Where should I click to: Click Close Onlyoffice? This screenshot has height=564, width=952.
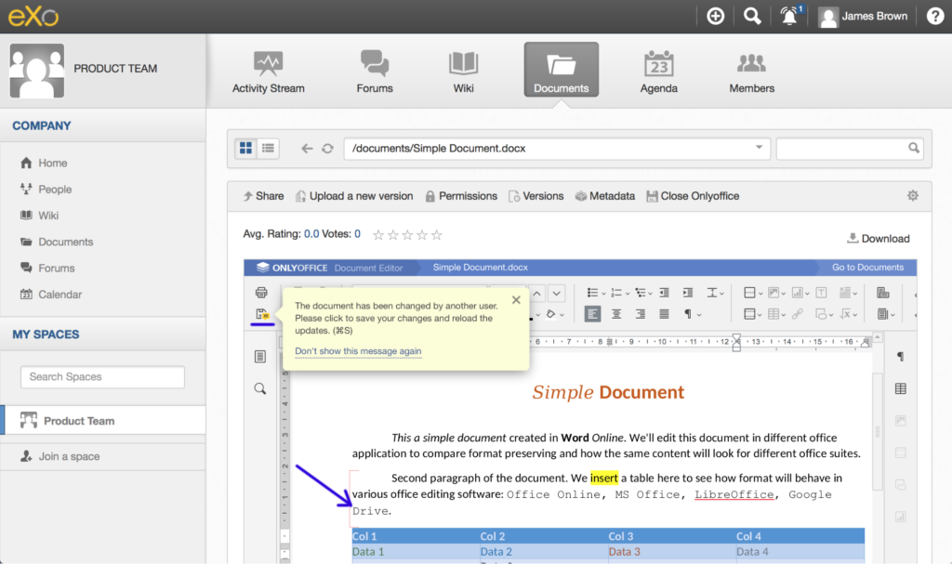(x=693, y=196)
